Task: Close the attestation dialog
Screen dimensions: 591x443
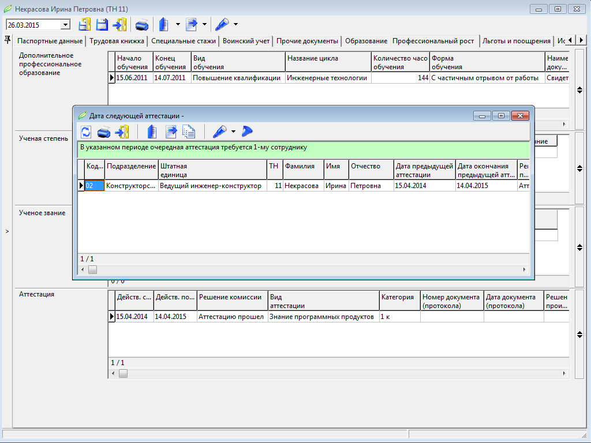Action: click(520, 115)
